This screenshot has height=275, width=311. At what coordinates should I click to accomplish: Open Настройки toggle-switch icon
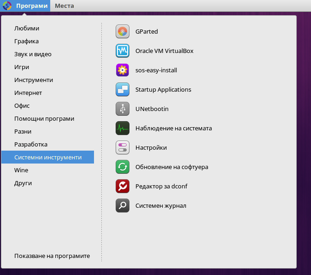click(x=123, y=147)
